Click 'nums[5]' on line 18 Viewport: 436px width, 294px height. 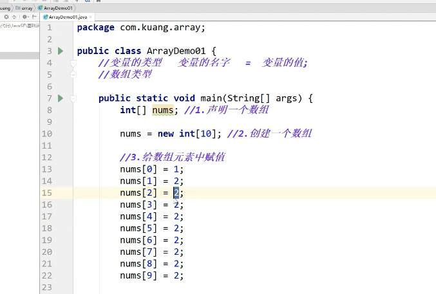[138, 228]
